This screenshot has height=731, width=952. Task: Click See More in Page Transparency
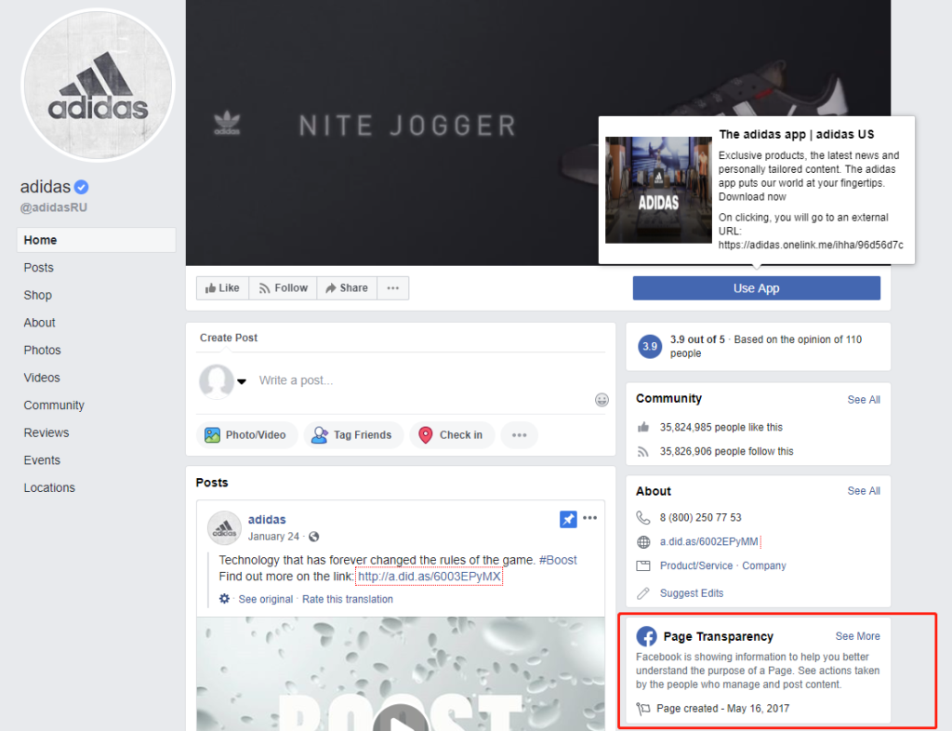pyautogui.click(x=857, y=636)
